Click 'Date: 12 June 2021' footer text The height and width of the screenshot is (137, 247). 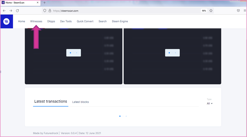[x=90, y=133]
